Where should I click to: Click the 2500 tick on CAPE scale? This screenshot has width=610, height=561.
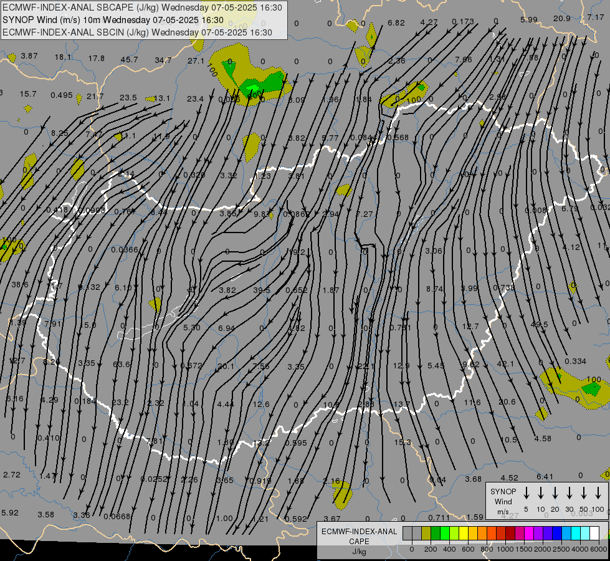click(561, 549)
